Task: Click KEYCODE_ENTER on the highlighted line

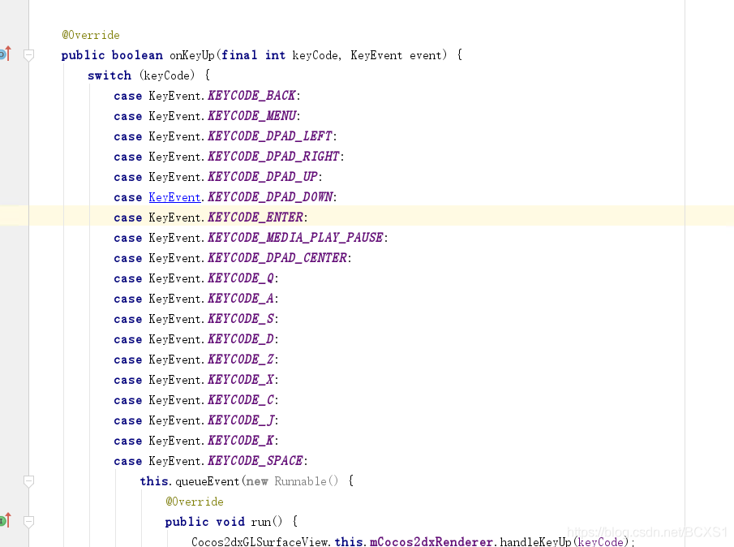Action: (255, 218)
